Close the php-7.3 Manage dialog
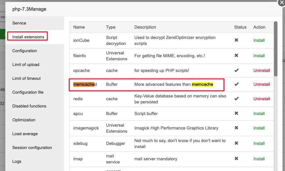The height and width of the screenshot is (171, 285). coord(281,3)
